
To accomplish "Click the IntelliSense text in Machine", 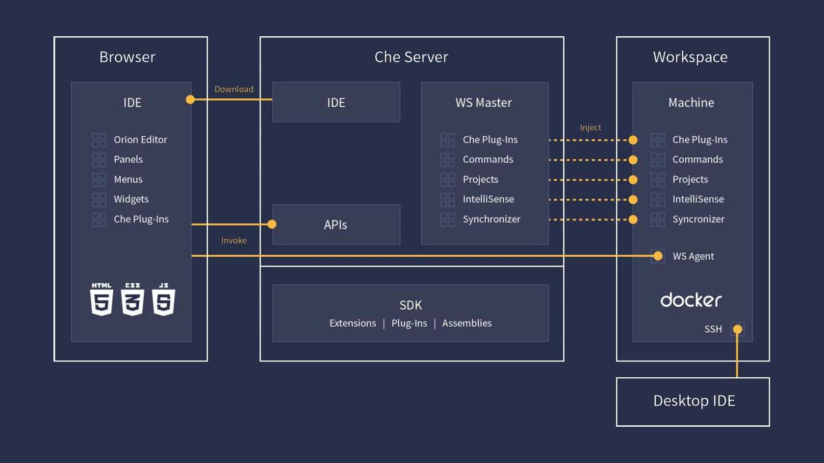I will coord(698,199).
